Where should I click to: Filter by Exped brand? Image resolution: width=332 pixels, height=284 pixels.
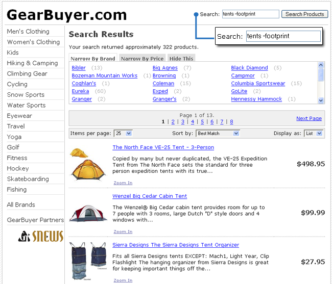[x=160, y=91]
